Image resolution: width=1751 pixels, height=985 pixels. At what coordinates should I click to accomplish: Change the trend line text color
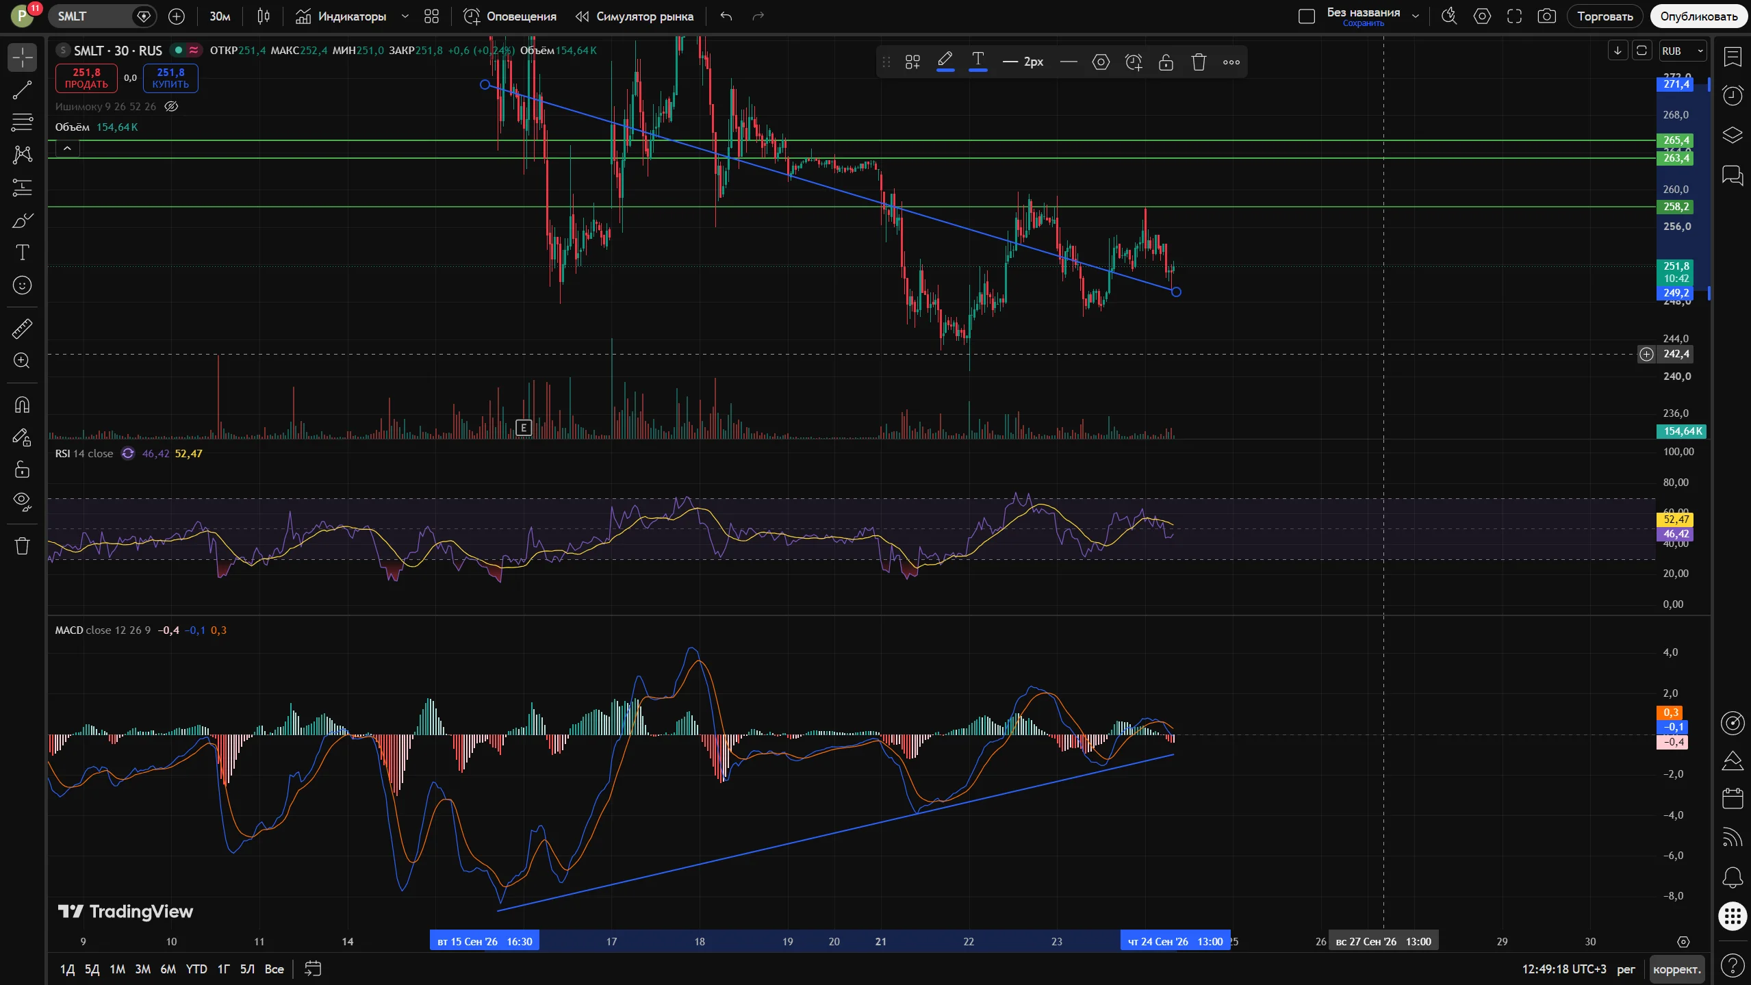tap(978, 62)
